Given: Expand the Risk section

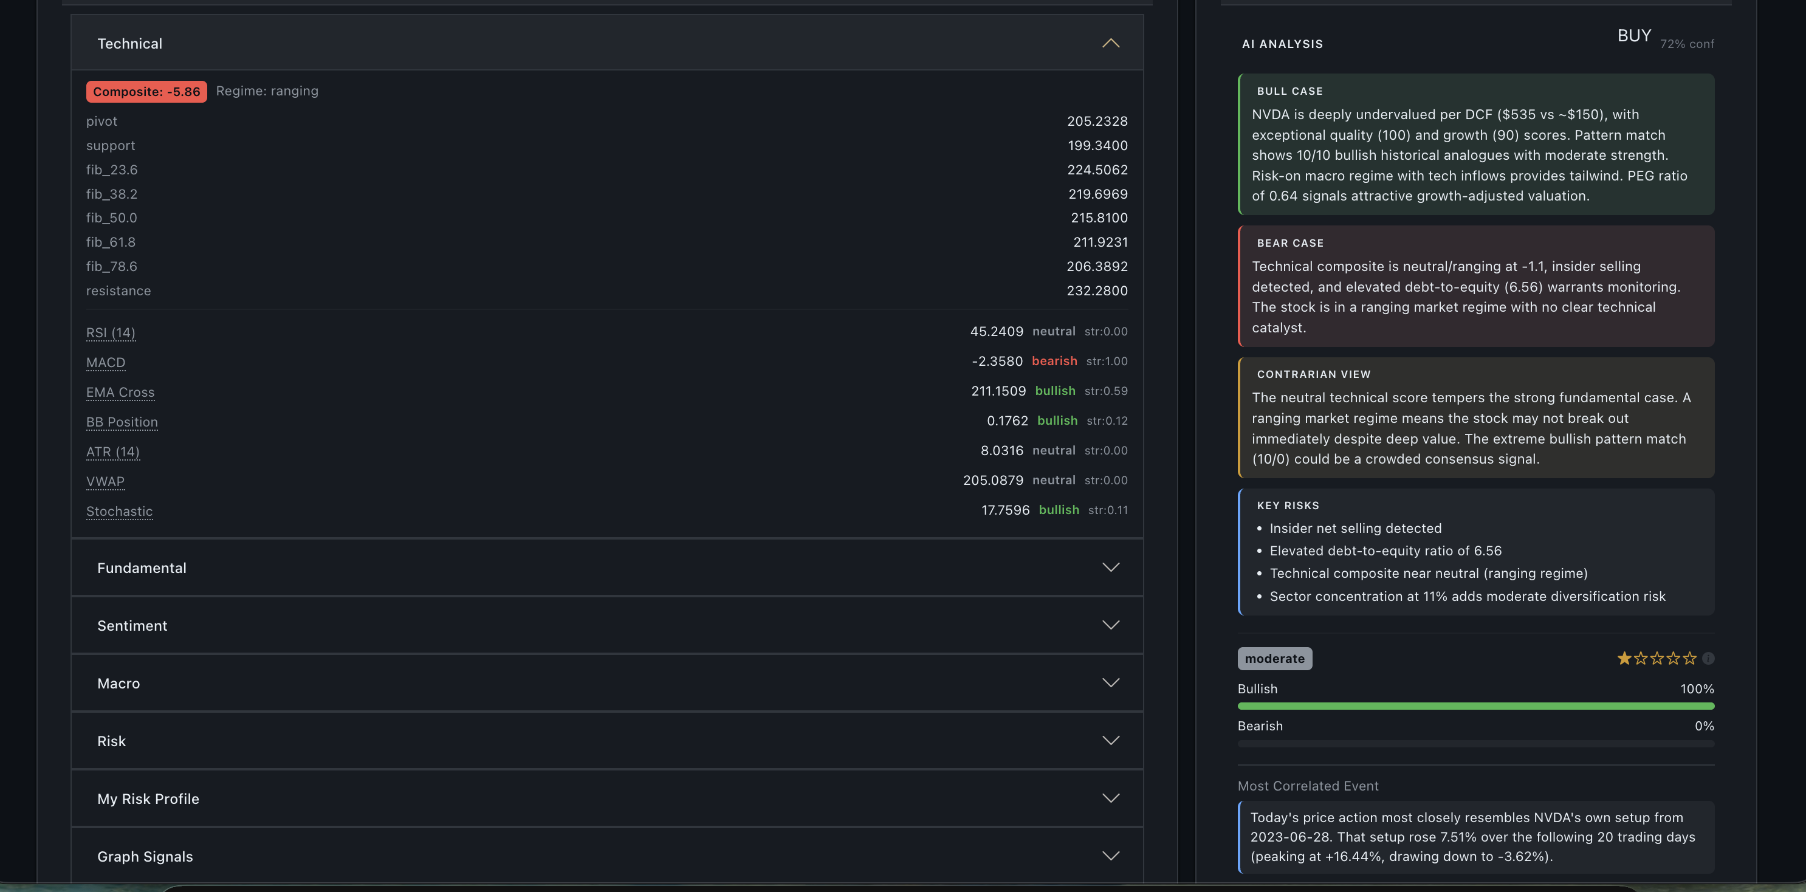Looking at the screenshot, I should [607, 741].
